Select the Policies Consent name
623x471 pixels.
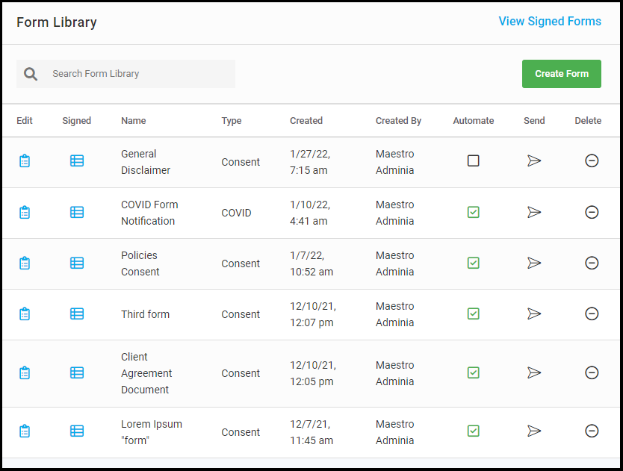click(140, 263)
